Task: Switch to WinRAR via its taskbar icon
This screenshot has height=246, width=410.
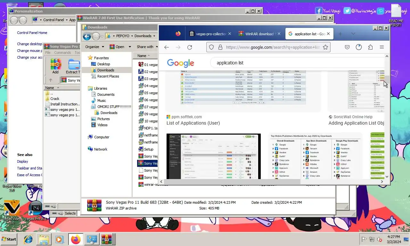Action: tap(106, 239)
